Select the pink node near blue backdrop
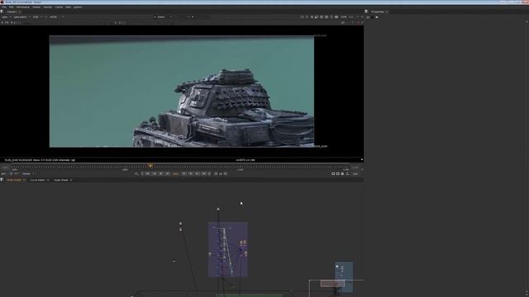The image size is (529, 297). point(332,284)
